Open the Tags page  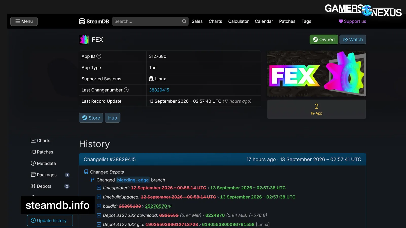pyautogui.click(x=306, y=21)
